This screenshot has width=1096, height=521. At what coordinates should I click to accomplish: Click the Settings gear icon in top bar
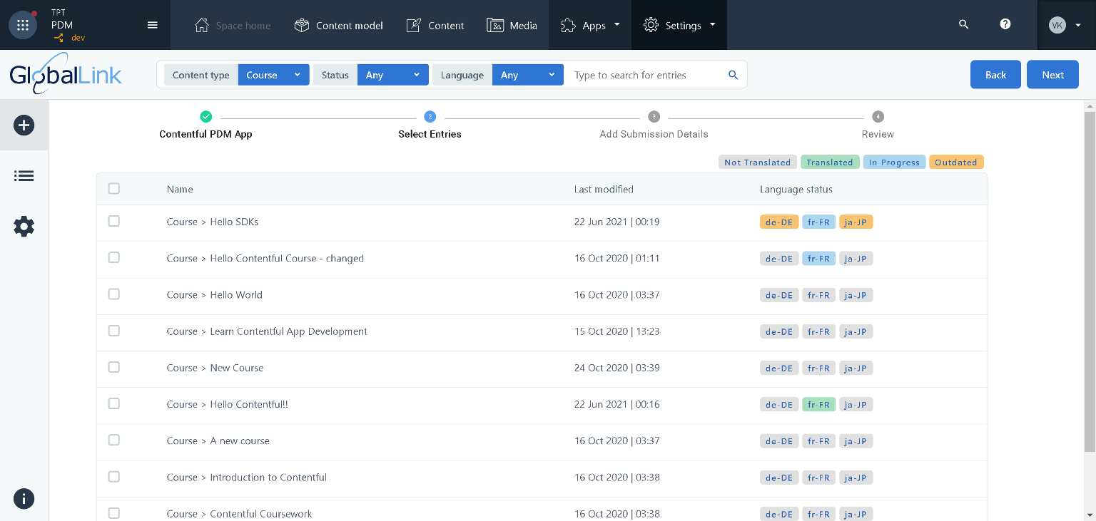[651, 25]
